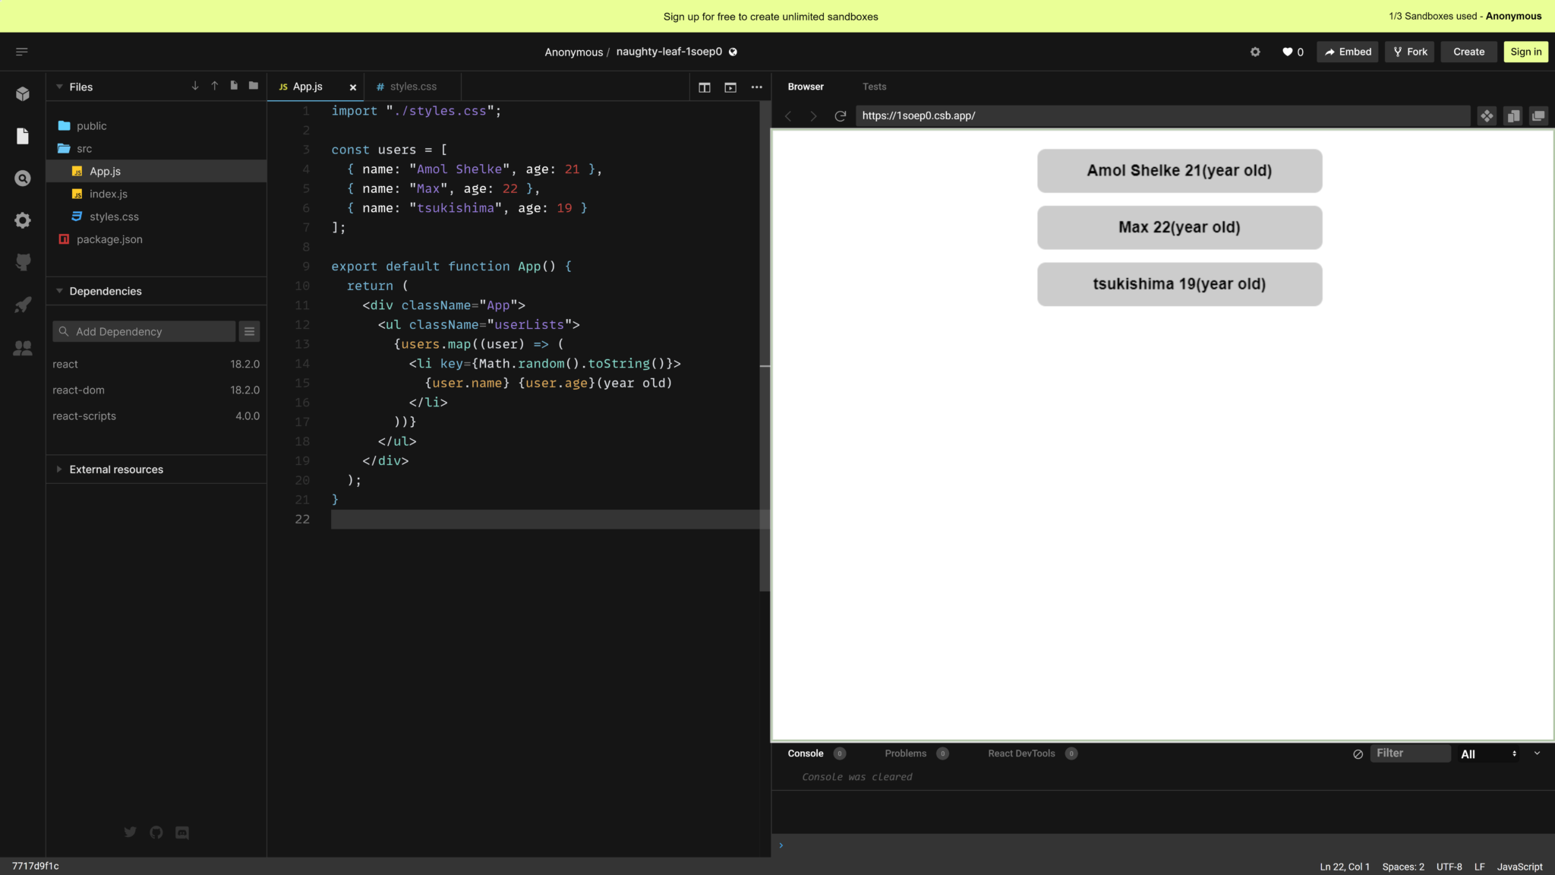Open the preview in a new window
This screenshot has width=1555, height=875.
1538,115
